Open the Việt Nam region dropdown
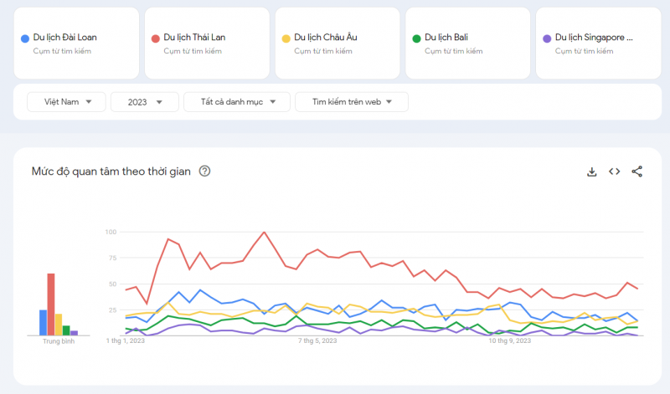The height and width of the screenshot is (394, 670). 66,101
